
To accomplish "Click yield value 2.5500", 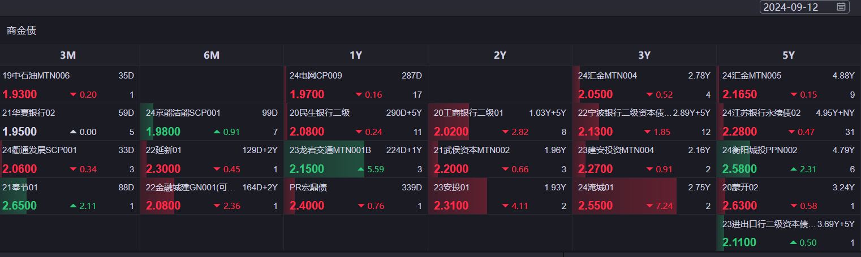I will tap(595, 206).
